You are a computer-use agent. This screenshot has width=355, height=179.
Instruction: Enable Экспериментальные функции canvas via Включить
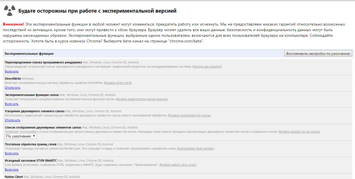[12, 104]
